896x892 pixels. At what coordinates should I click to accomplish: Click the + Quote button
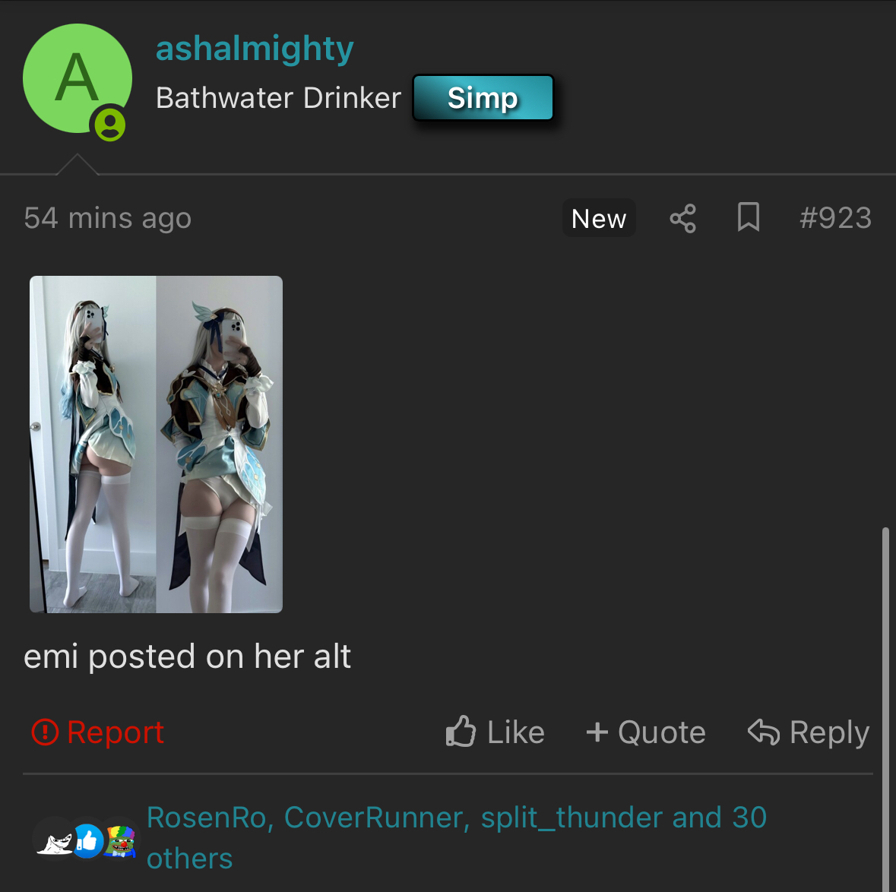point(646,732)
